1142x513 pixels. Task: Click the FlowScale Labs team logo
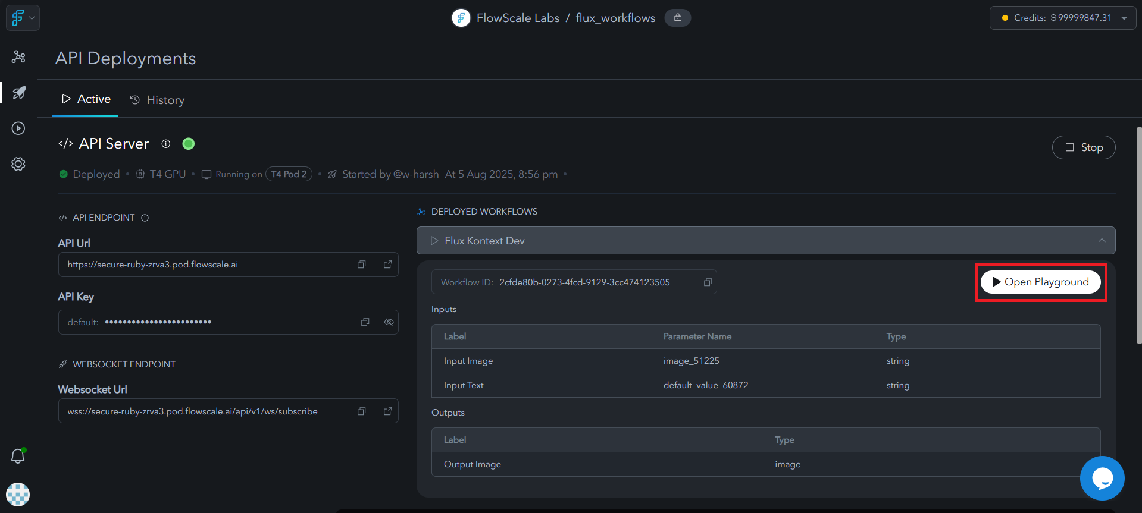tap(461, 18)
